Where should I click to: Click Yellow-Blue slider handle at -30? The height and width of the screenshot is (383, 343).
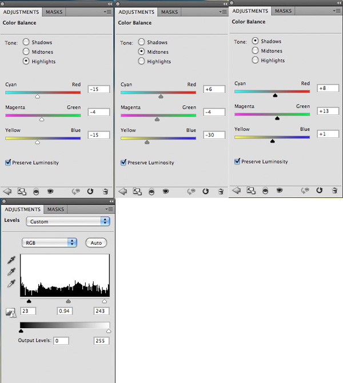pyautogui.click(x=147, y=142)
